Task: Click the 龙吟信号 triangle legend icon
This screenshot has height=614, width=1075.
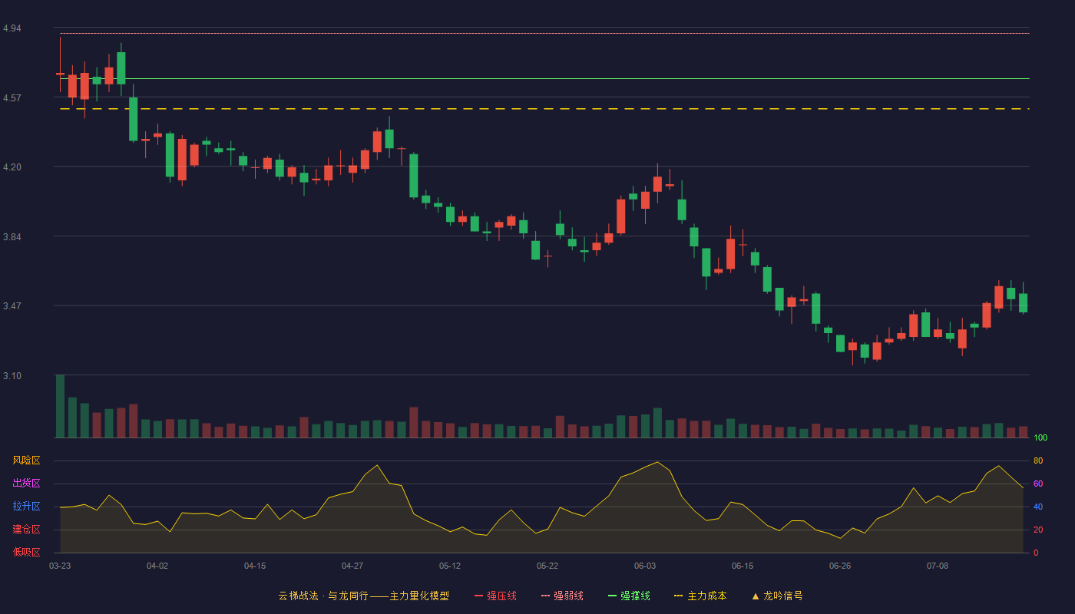Action: 756,596
